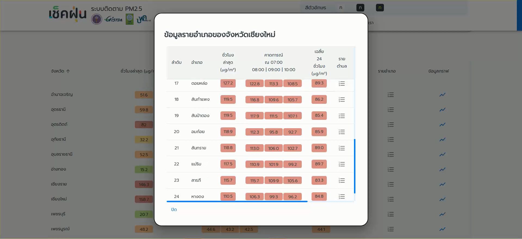Click the อำเภอ column header in dialog
Image resolution: width=522 pixels, height=239 pixels.
click(197, 62)
